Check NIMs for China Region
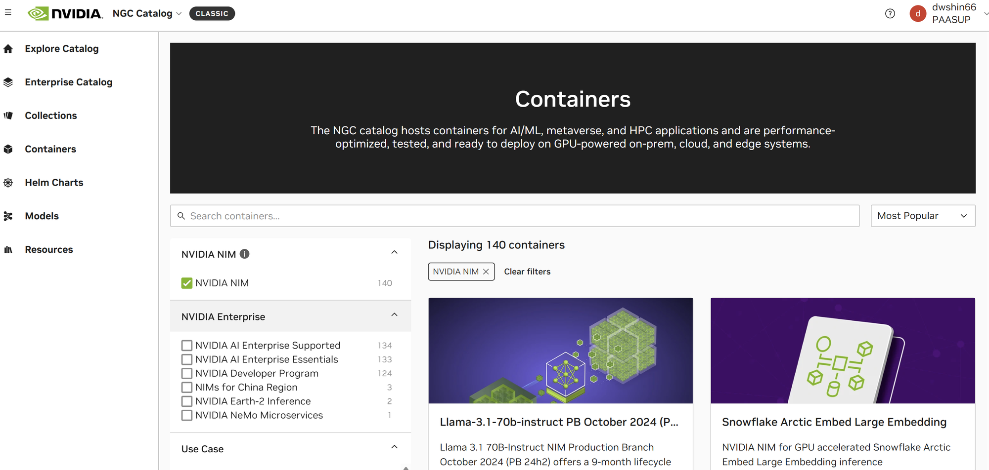989x470 pixels. click(x=186, y=387)
